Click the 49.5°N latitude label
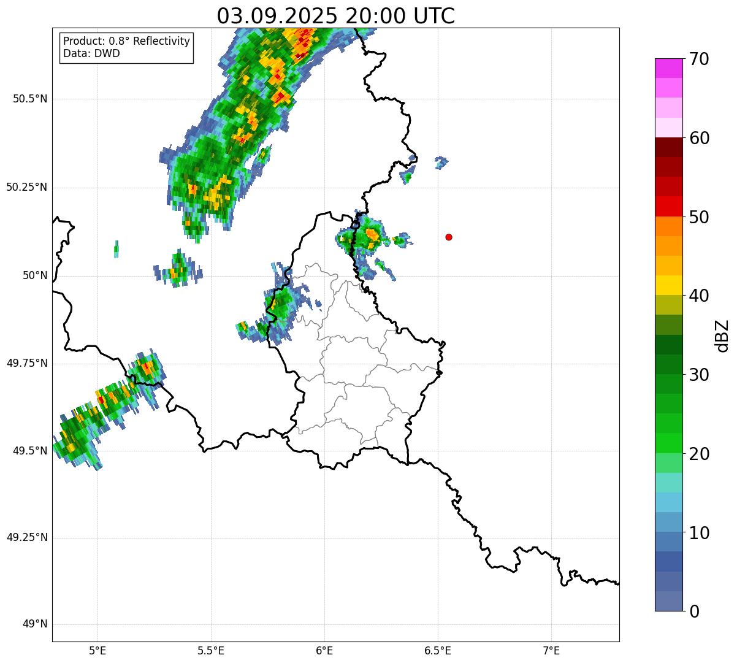This screenshot has height=663, width=737. click(30, 451)
